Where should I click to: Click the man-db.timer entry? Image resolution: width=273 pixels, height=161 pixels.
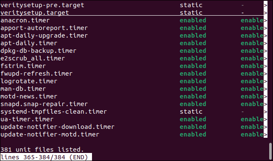[x=23, y=89]
